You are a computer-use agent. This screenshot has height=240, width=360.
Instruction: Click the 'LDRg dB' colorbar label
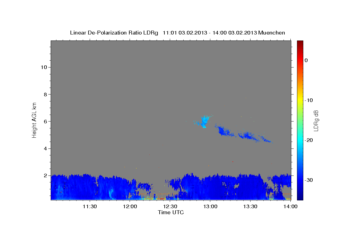[316, 121]
